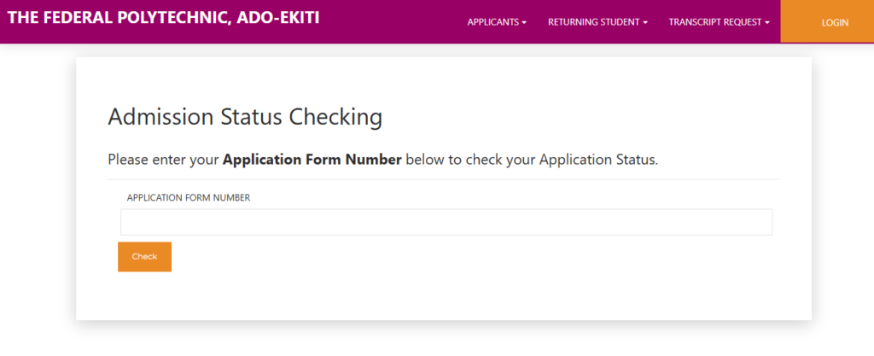Viewport: 874px width, 356px height.
Task: Click the horizontal divider above the form label
Action: pos(444,179)
